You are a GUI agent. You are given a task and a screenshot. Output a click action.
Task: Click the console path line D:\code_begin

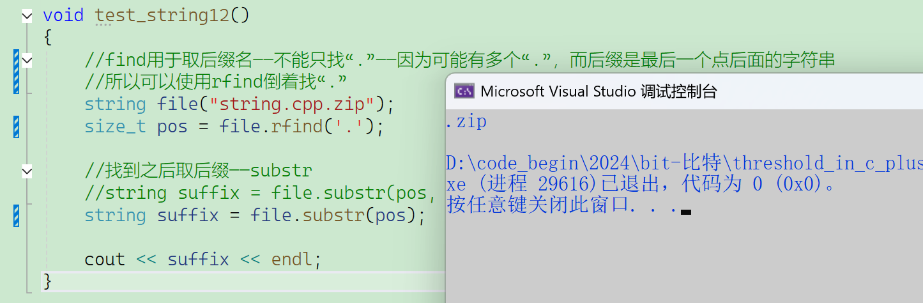click(684, 164)
